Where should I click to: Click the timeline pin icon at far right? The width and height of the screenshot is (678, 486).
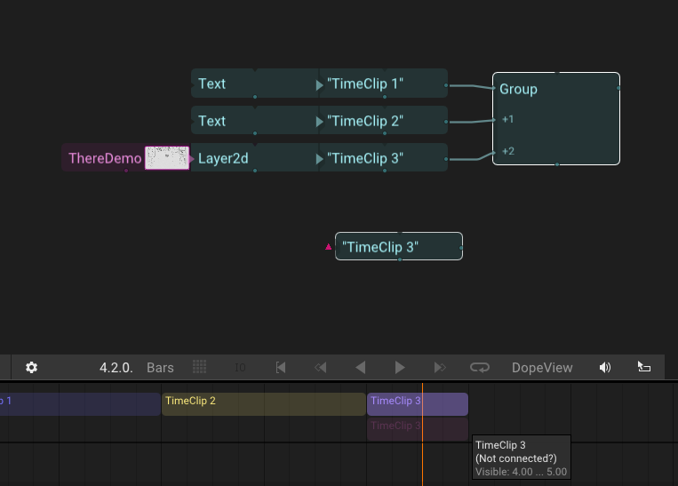pyautogui.click(x=644, y=367)
